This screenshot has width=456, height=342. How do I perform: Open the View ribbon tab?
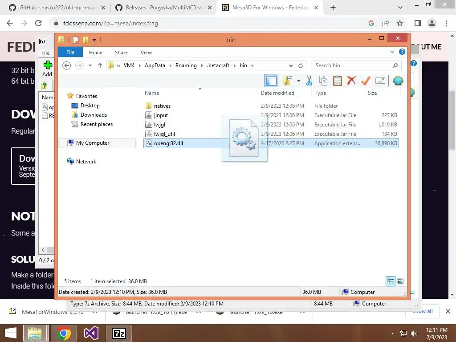pos(146,53)
